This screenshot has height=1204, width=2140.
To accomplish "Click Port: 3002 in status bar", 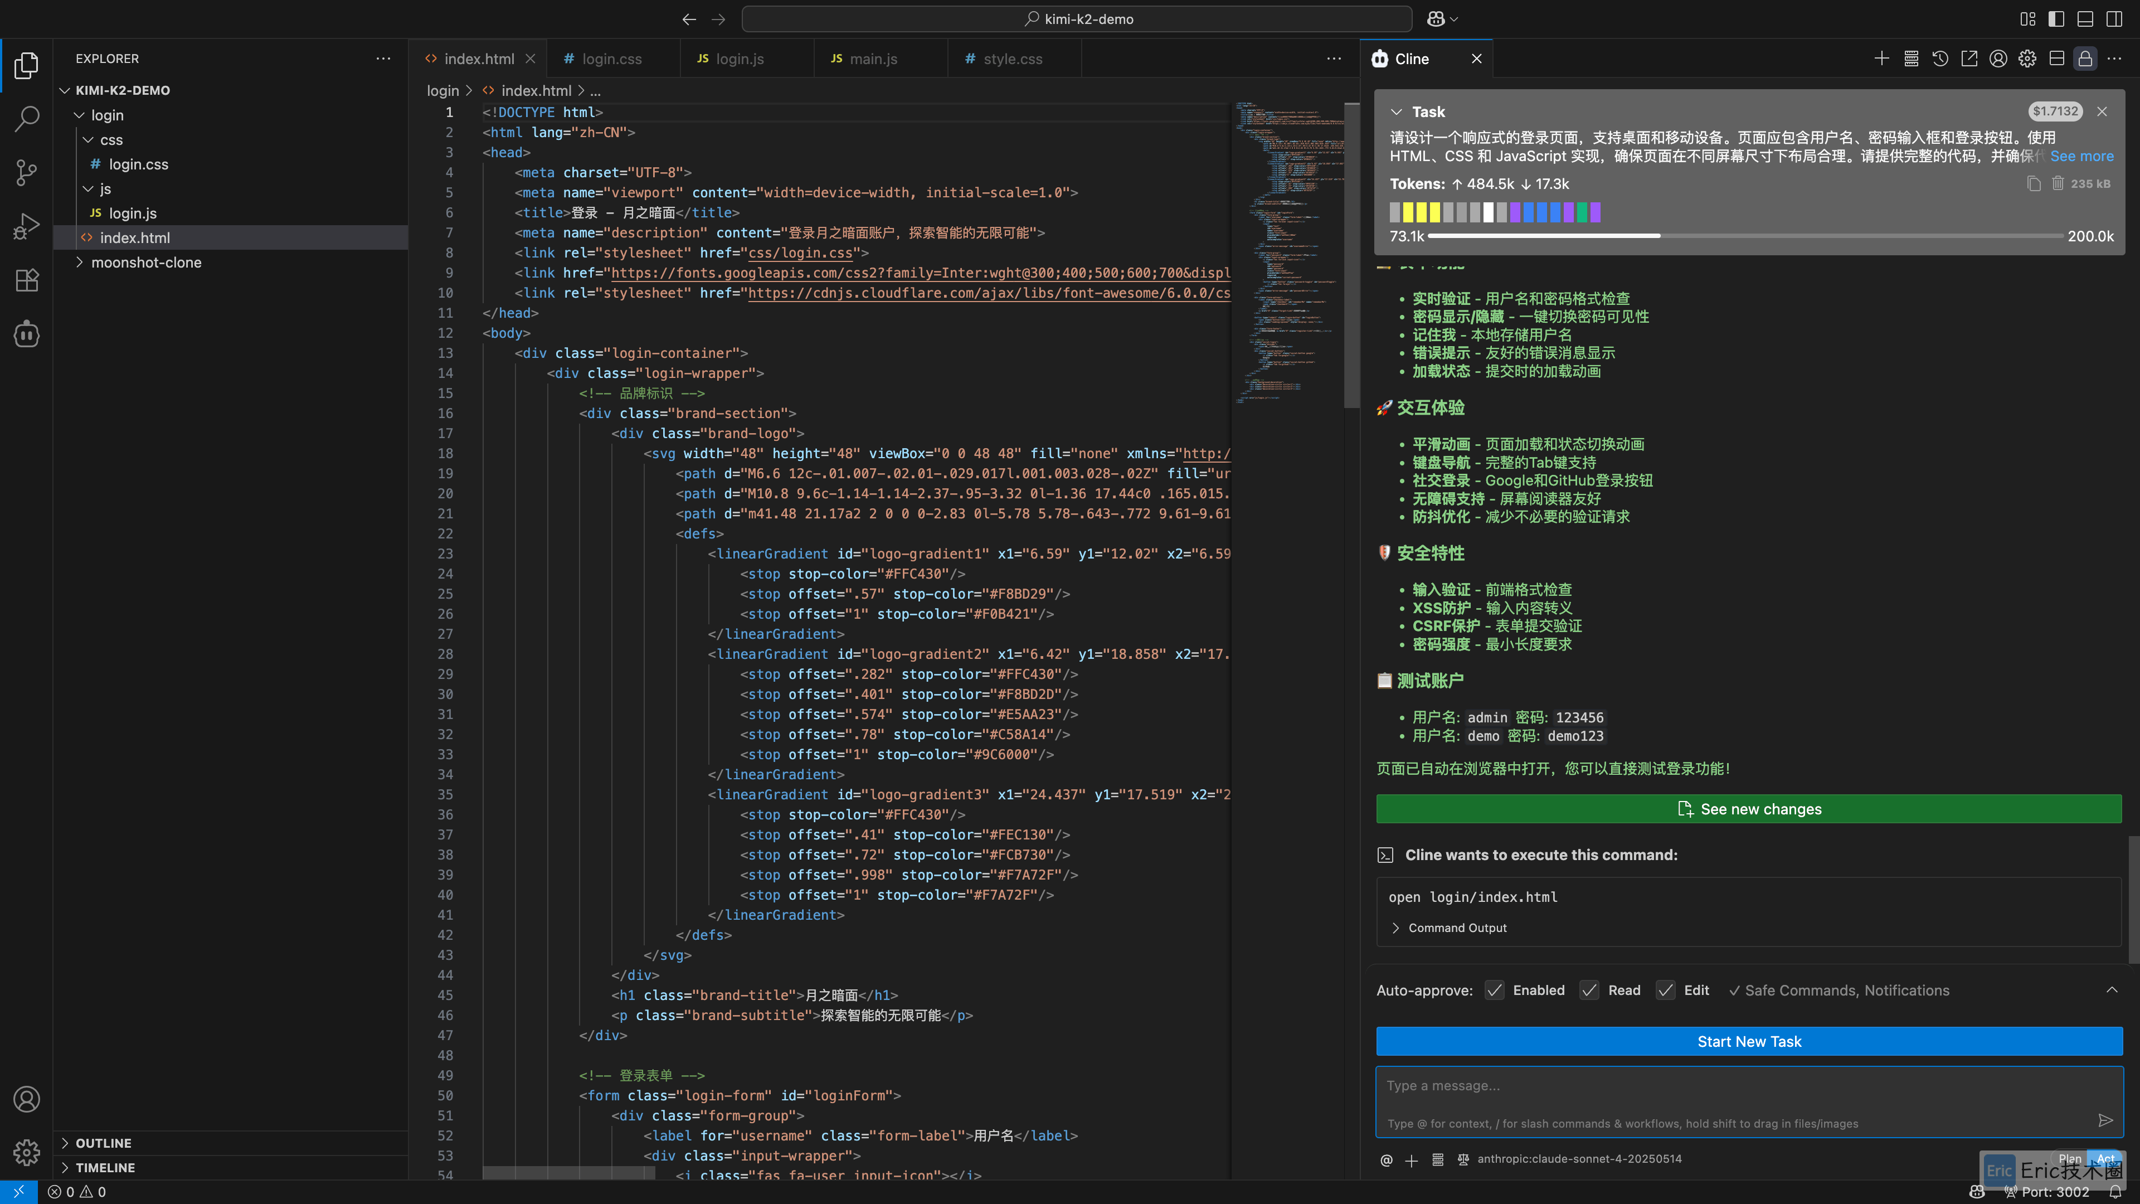I will point(2046,1192).
